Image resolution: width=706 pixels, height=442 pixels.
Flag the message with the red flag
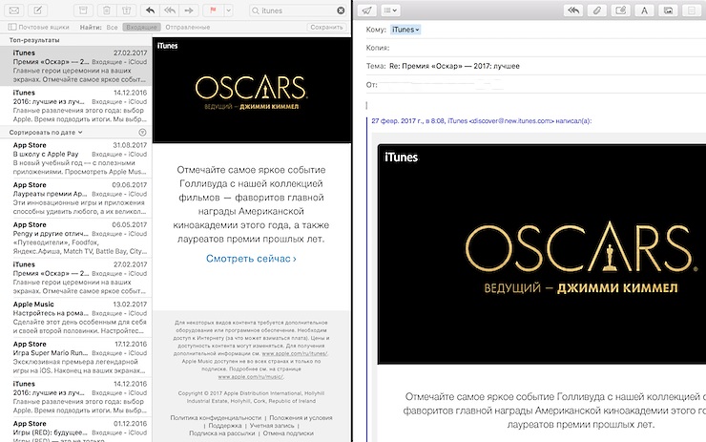tap(213, 10)
